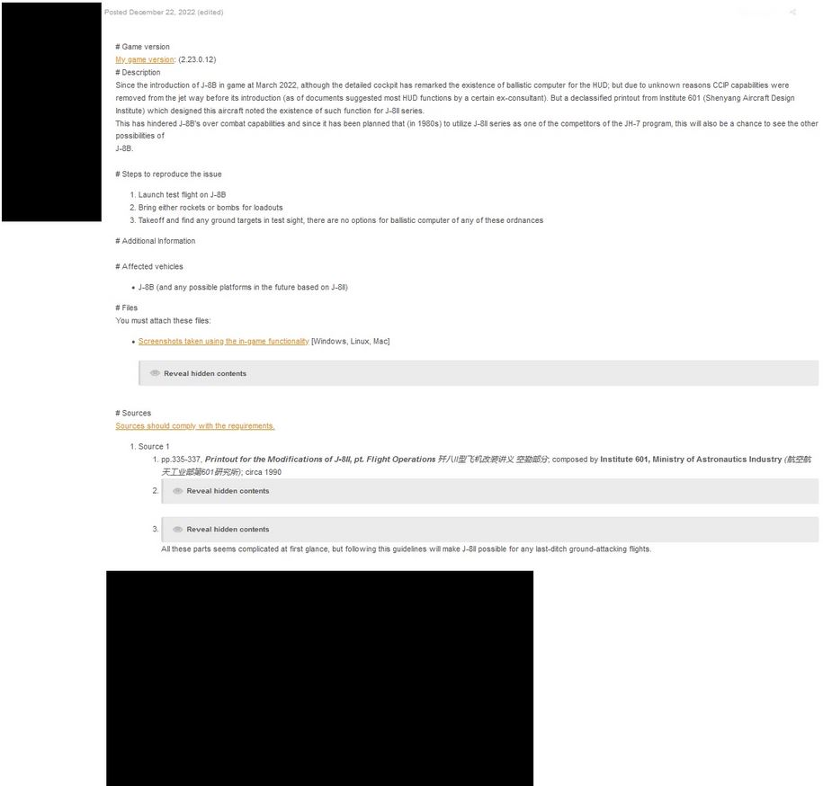823x786 pixels.
Task: Open 'Screenshots taken using the in-game functionality' link
Action: [224, 341]
